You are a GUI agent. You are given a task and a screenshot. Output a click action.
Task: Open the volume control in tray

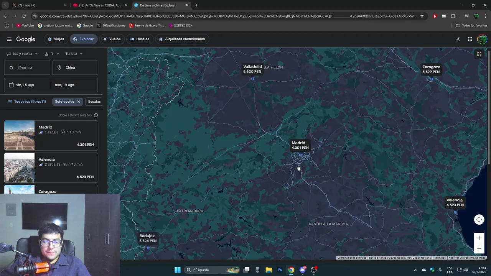click(466, 270)
